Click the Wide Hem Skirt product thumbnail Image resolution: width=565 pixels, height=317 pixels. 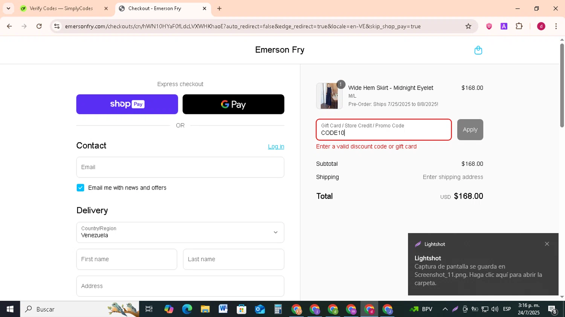click(x=329, y=96)
